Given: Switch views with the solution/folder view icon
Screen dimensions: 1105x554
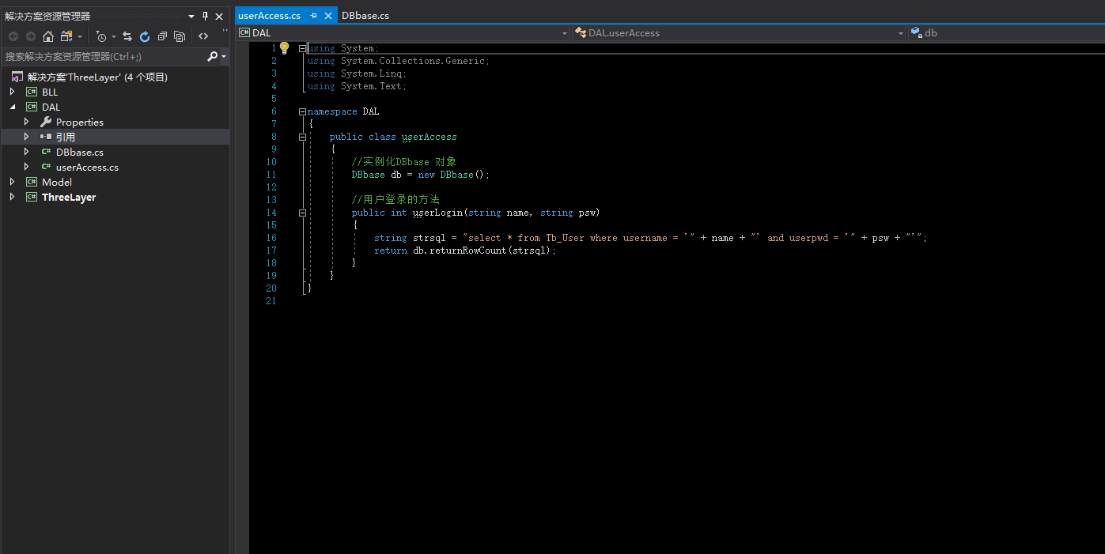Looking at the screenshot, I should [66, 36].
